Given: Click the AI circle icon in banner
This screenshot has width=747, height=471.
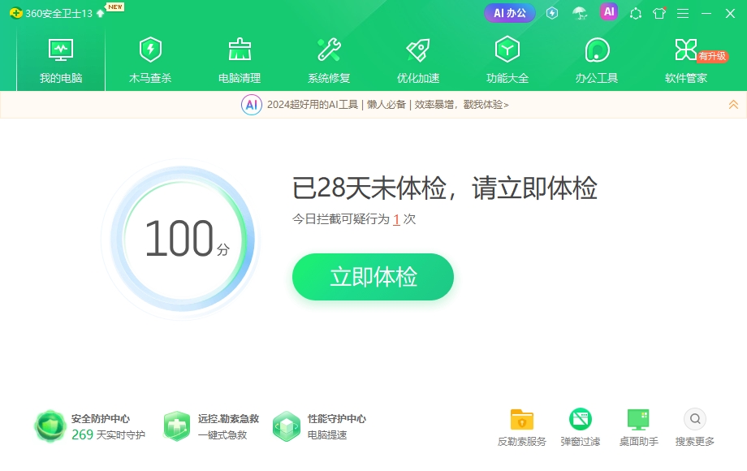Looking at the screenshot, I should (252, 104).
